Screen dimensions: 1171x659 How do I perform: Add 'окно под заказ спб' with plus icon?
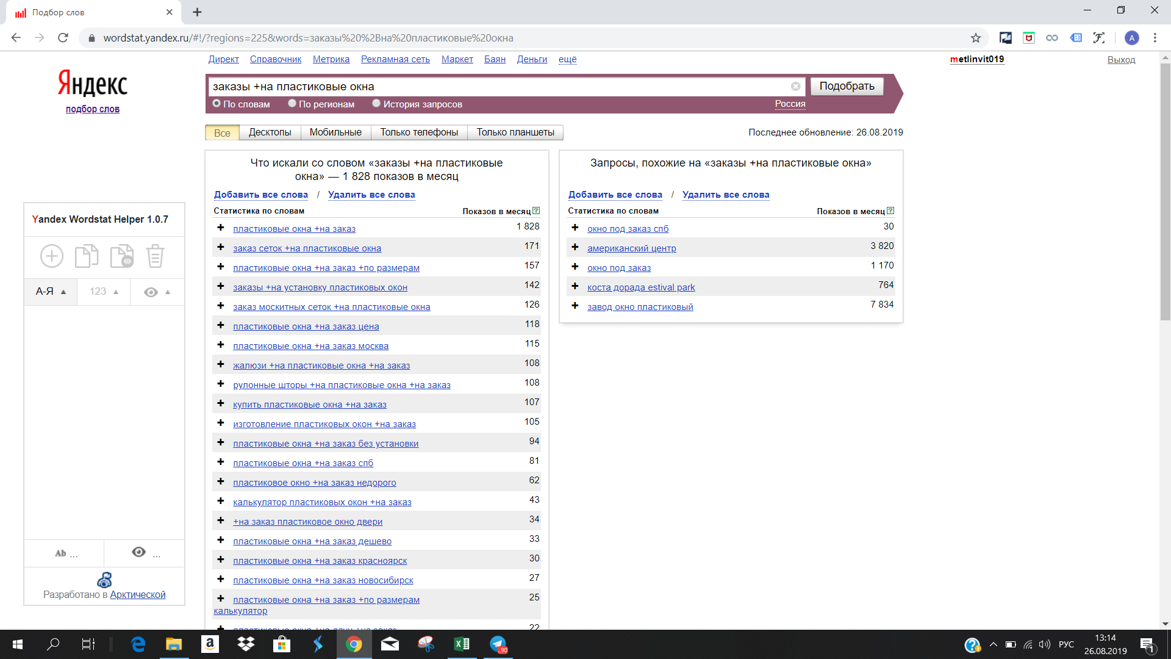click(575, 228)
